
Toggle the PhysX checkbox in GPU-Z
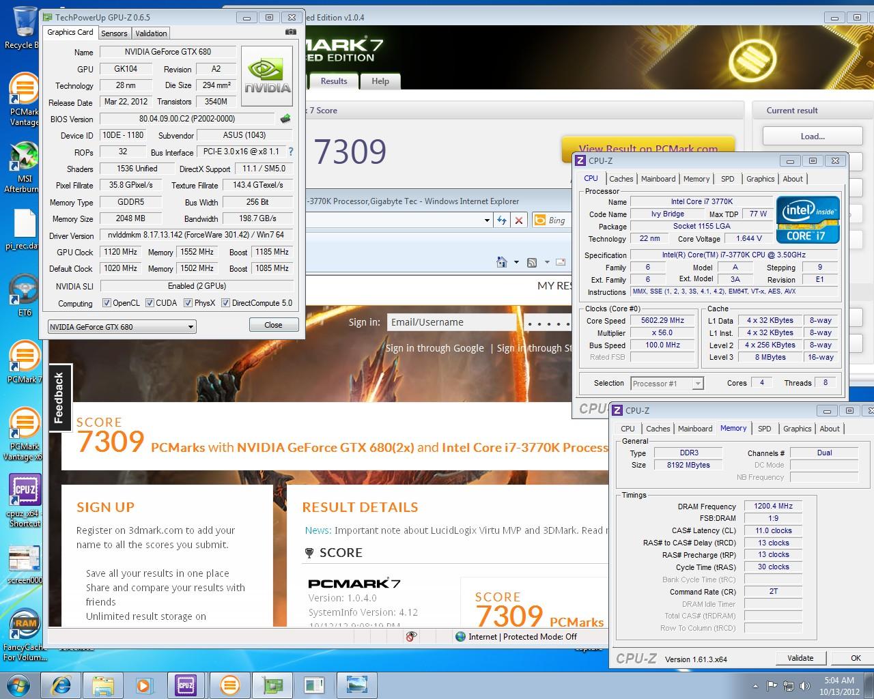tap(188, 303)
